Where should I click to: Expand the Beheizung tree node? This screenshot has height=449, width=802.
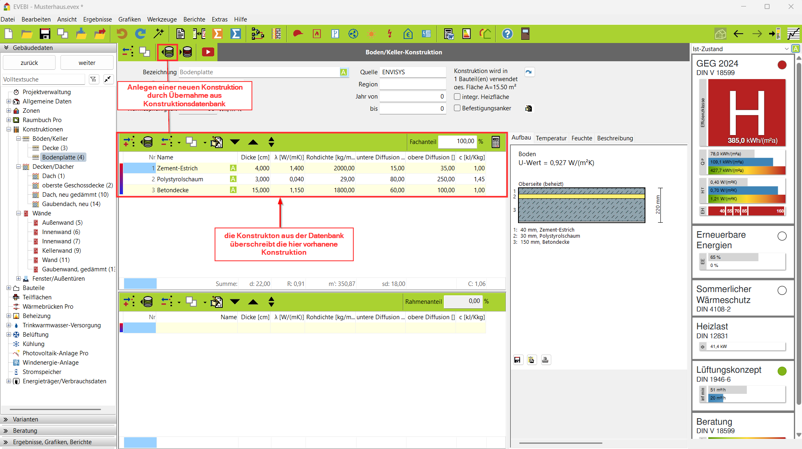pos(9,316)
